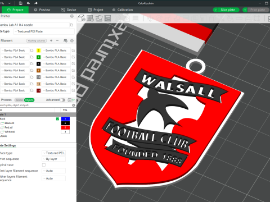Open the Flushing volumes dialog
The height and width of the screenshot is (202, 270).
pos(37,40)
